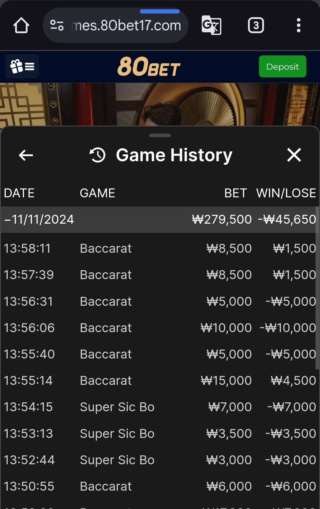Grab the panel drag handle bar
The height and width of the screenshot is (509, 320).
[x=160, y=135]
